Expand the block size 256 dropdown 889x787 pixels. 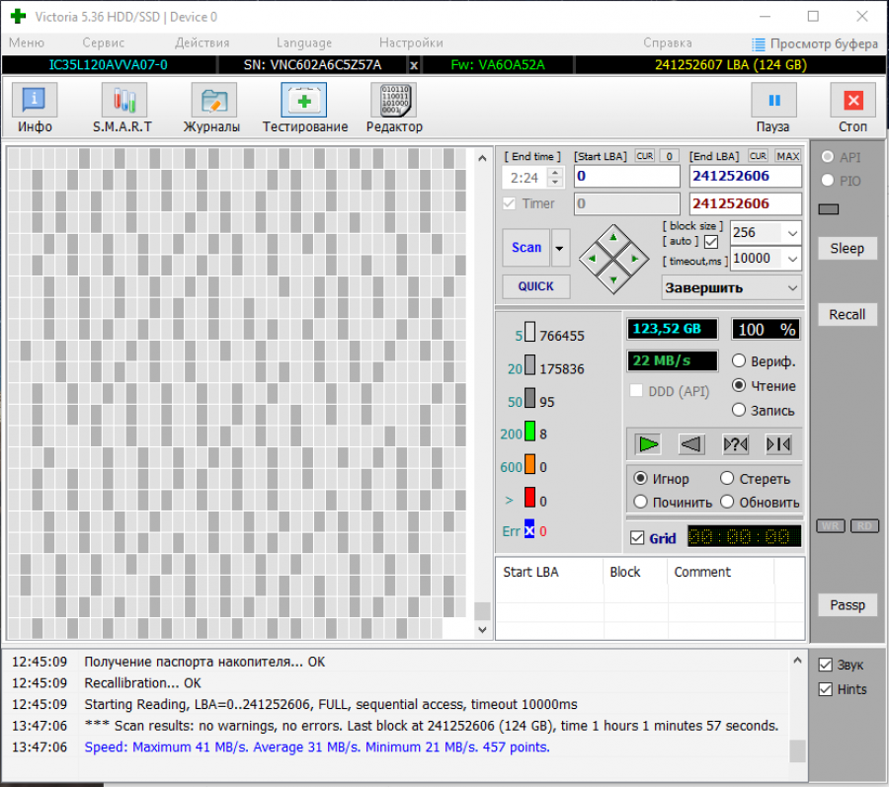tap(791, 233)
